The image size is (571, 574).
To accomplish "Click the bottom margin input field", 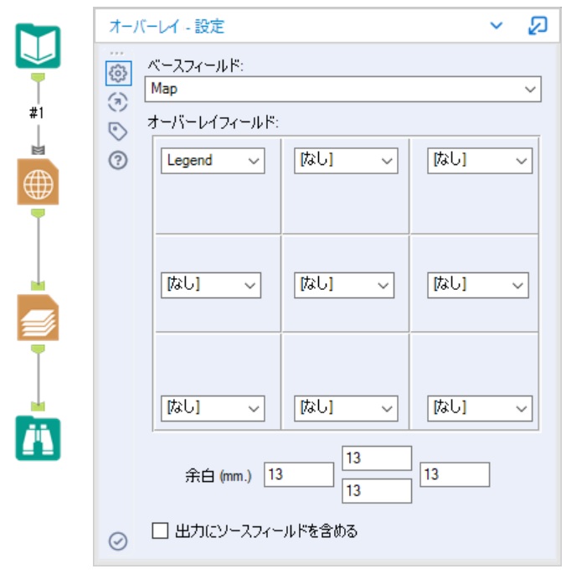I will tap(377, 490).
